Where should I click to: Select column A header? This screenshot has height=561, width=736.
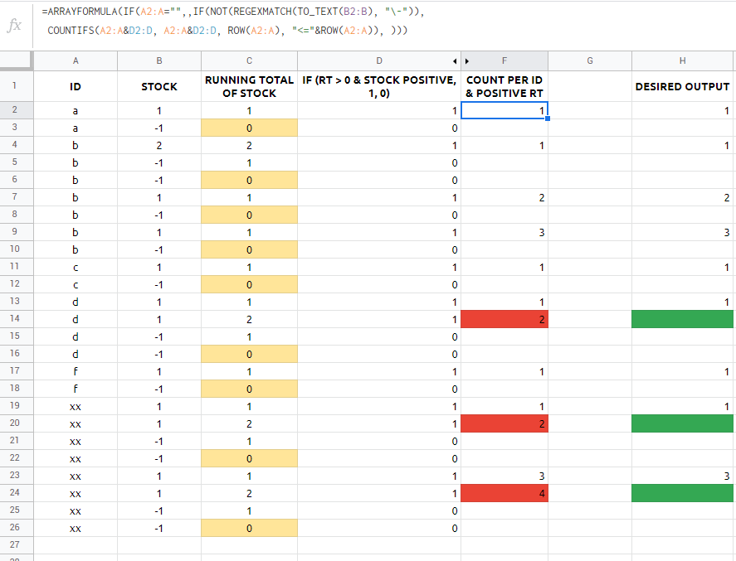pos(76,61)
